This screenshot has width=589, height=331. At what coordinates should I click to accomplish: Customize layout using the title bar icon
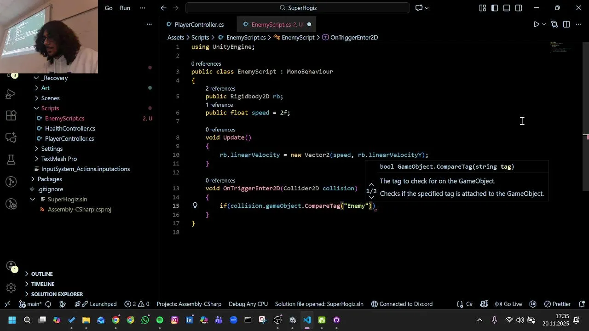tap(483, 8)
